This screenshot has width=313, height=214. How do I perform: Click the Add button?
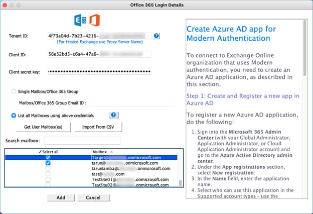click(61, 197)
